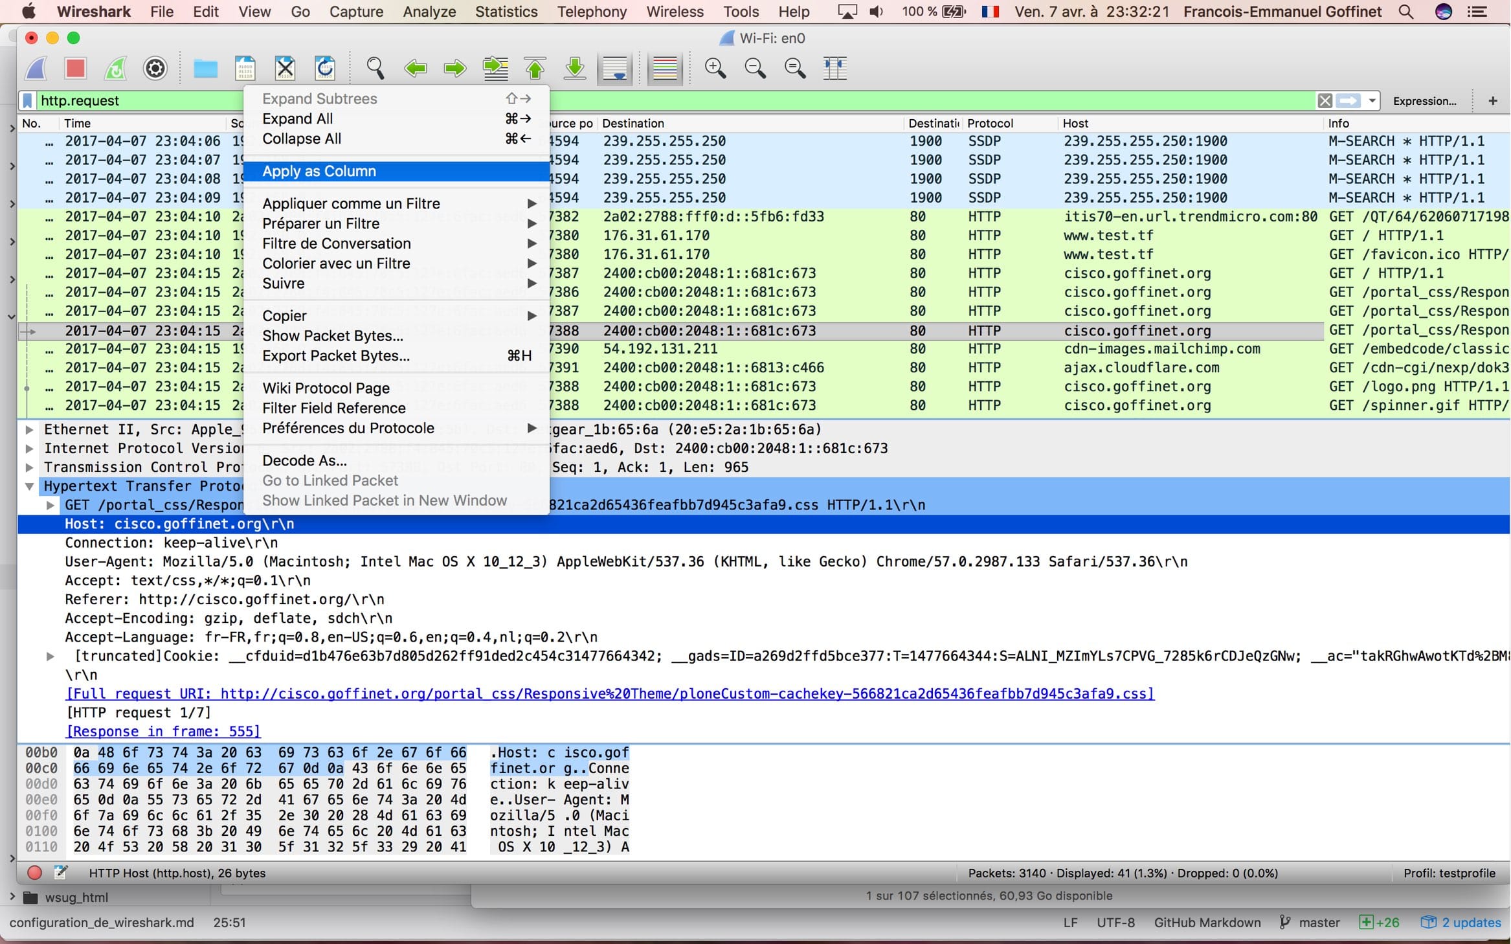Go back in packet history
The image size is (1511, 944).
click(x=415, y=68)
